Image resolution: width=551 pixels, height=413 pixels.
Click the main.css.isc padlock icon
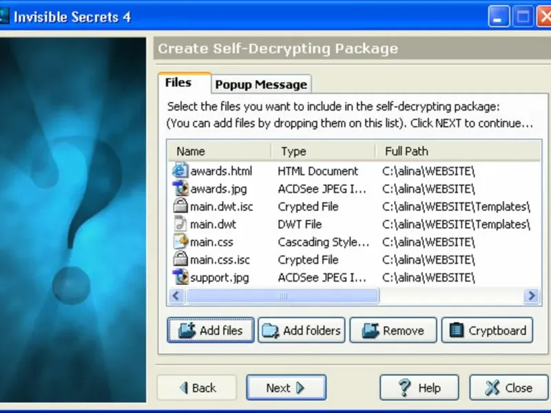180,260
